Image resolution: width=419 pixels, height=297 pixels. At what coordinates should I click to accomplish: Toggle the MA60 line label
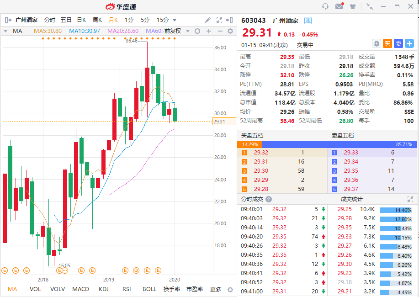point(154,31)
